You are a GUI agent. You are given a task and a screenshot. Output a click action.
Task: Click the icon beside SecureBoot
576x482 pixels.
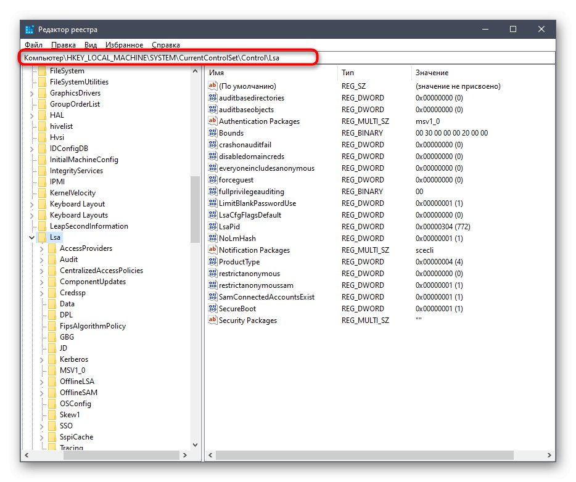[212, 308]
